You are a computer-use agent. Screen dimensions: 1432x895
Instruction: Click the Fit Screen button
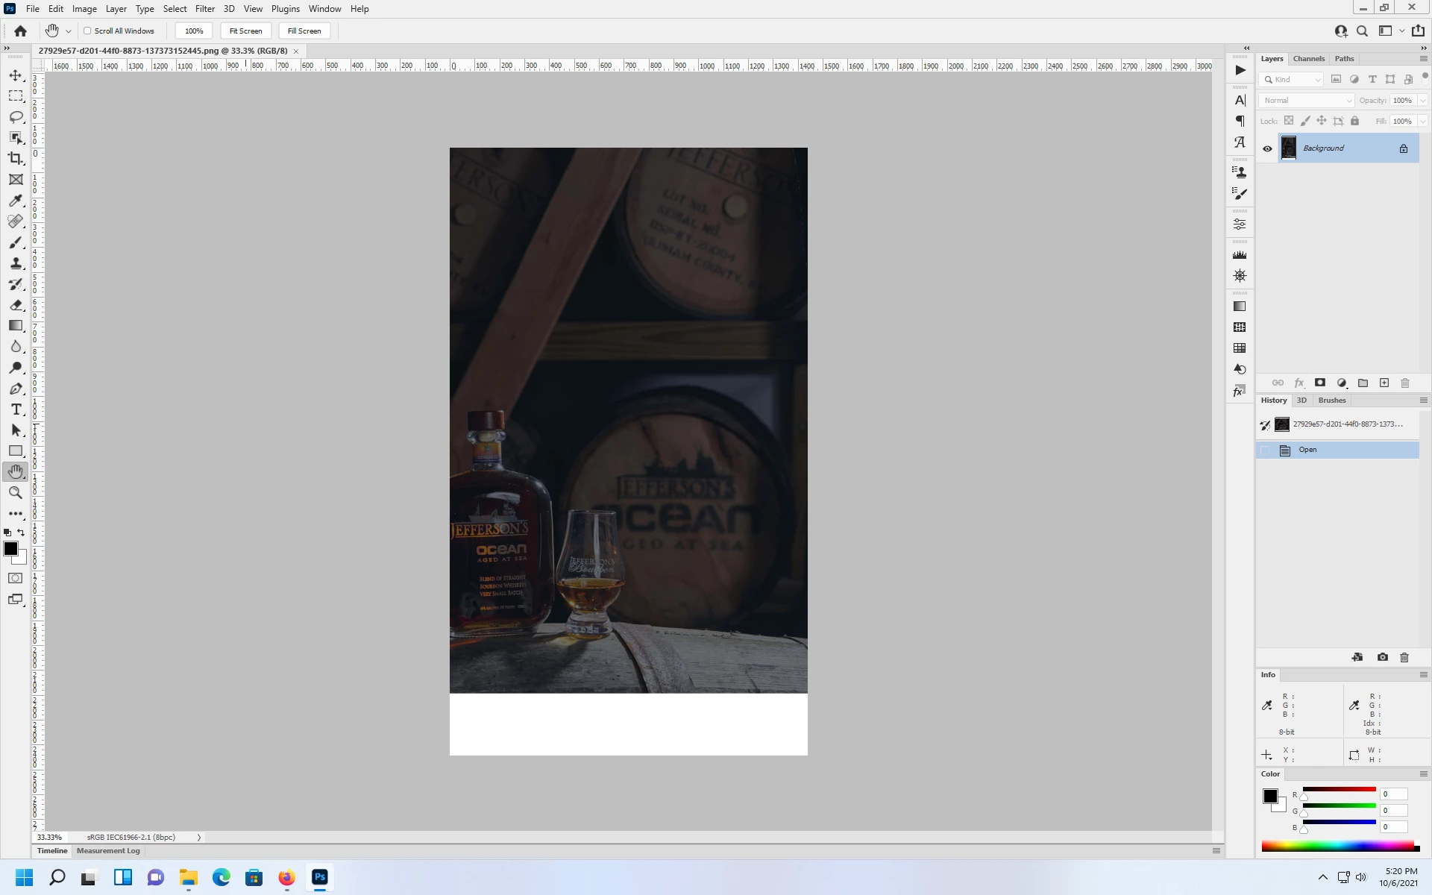click(245, 31)
